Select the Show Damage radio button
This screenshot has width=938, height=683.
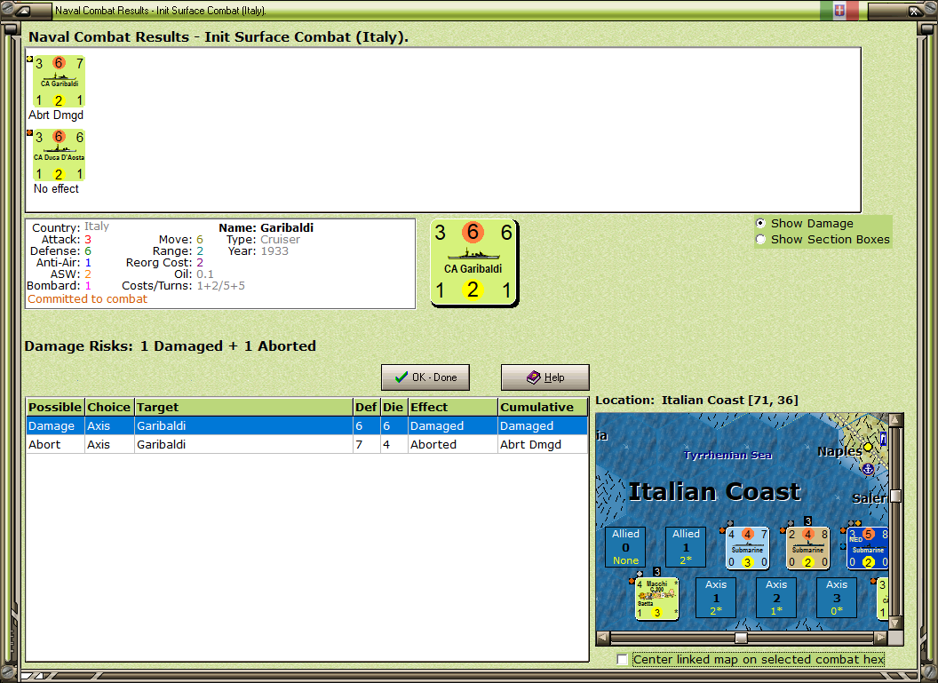point(760,223)
